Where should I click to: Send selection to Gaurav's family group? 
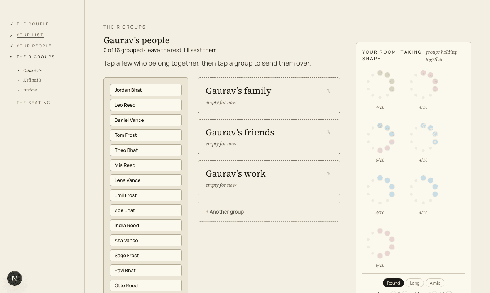click(x=269, y=95)
